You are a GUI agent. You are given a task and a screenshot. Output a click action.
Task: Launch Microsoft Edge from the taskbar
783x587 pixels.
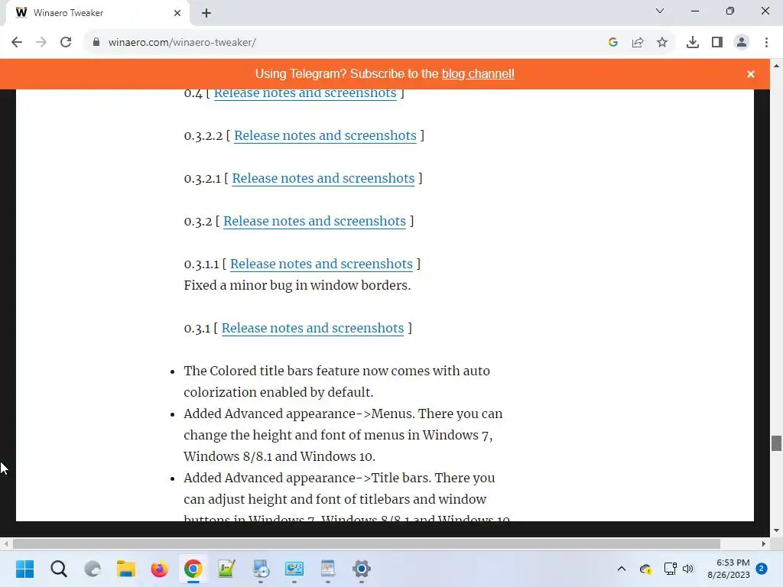click(x=93, y=569)
